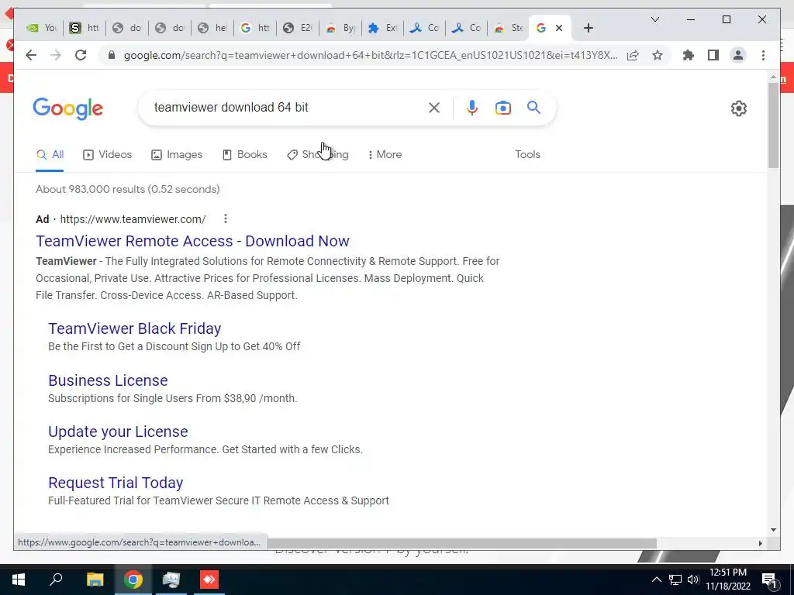Share this page via the share icon
The width and height of the screenshot is (794, 595).
point(633,55)
